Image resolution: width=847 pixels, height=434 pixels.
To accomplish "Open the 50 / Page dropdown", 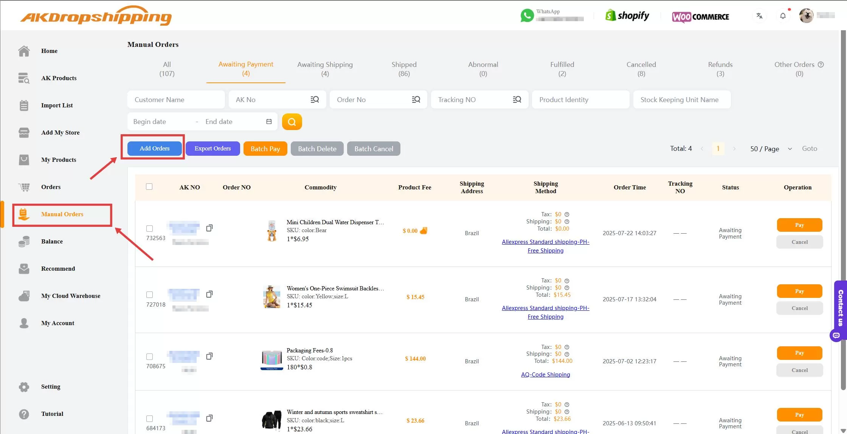I will [x=769, y=149].
